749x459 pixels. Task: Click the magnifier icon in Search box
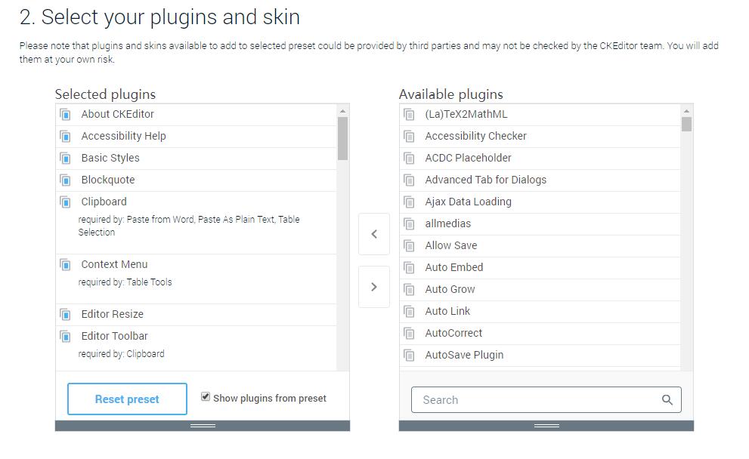coord(667,400)
